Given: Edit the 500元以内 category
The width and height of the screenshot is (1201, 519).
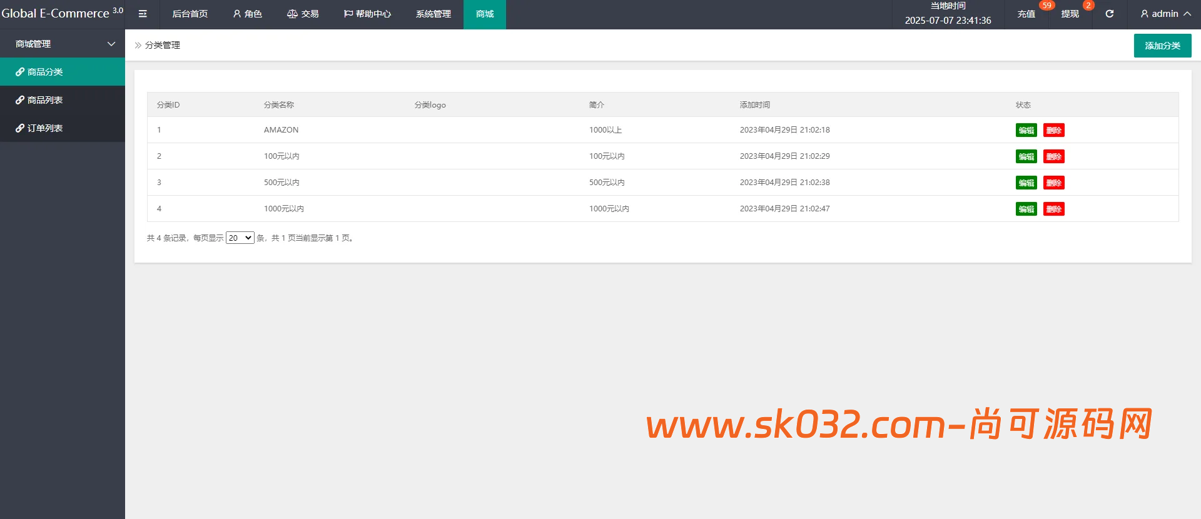Looking at the screenshot, I should [x=1026, y=183].
